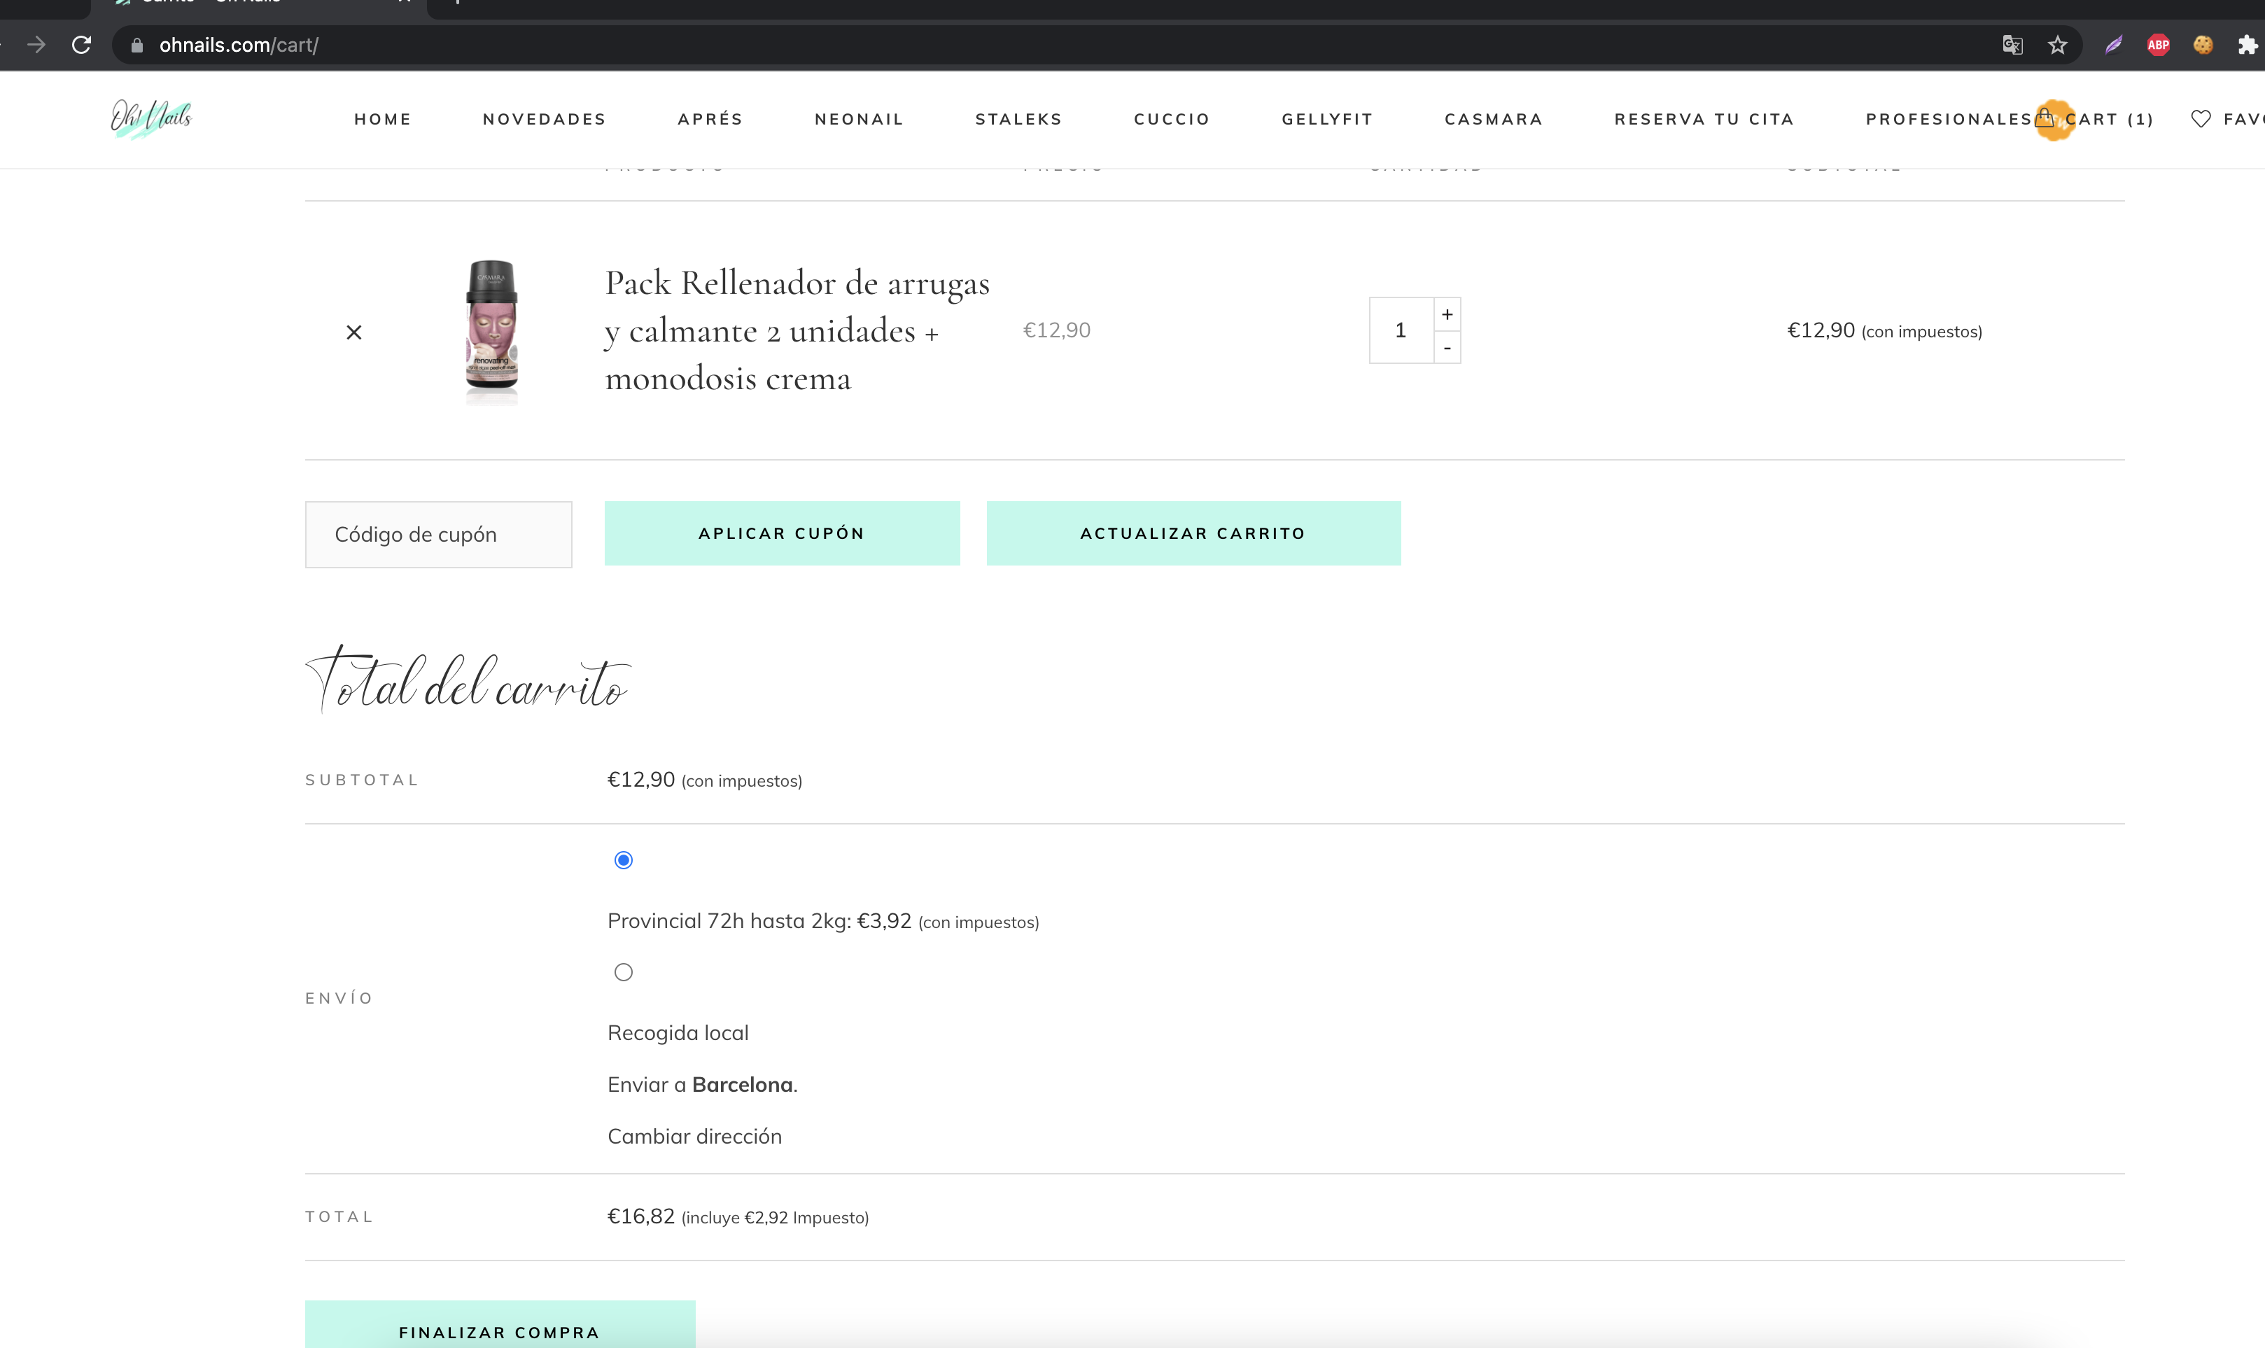
Task: Select the Recogida local radio button
Action: [x=623, y=972]
